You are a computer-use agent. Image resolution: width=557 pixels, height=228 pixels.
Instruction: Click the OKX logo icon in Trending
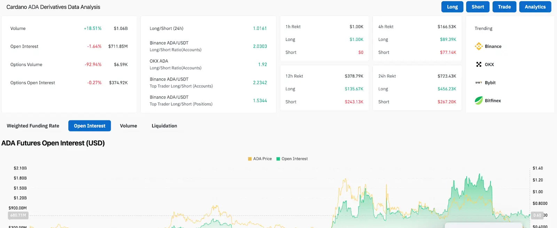coord(479,65)
